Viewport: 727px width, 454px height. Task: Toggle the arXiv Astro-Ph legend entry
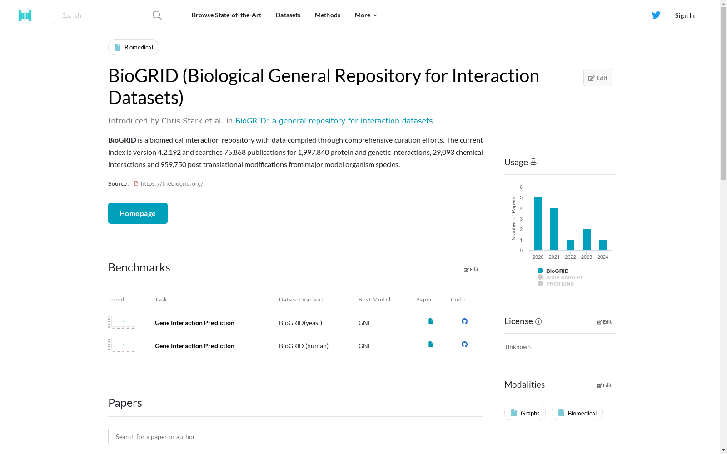[x=561, y=277]
